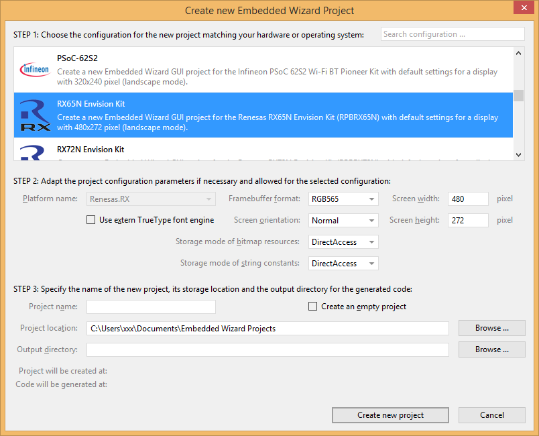Expand Storage mode of string constants dropdown
The width and height of the screenshot is (539, 436).
point(343,264)
